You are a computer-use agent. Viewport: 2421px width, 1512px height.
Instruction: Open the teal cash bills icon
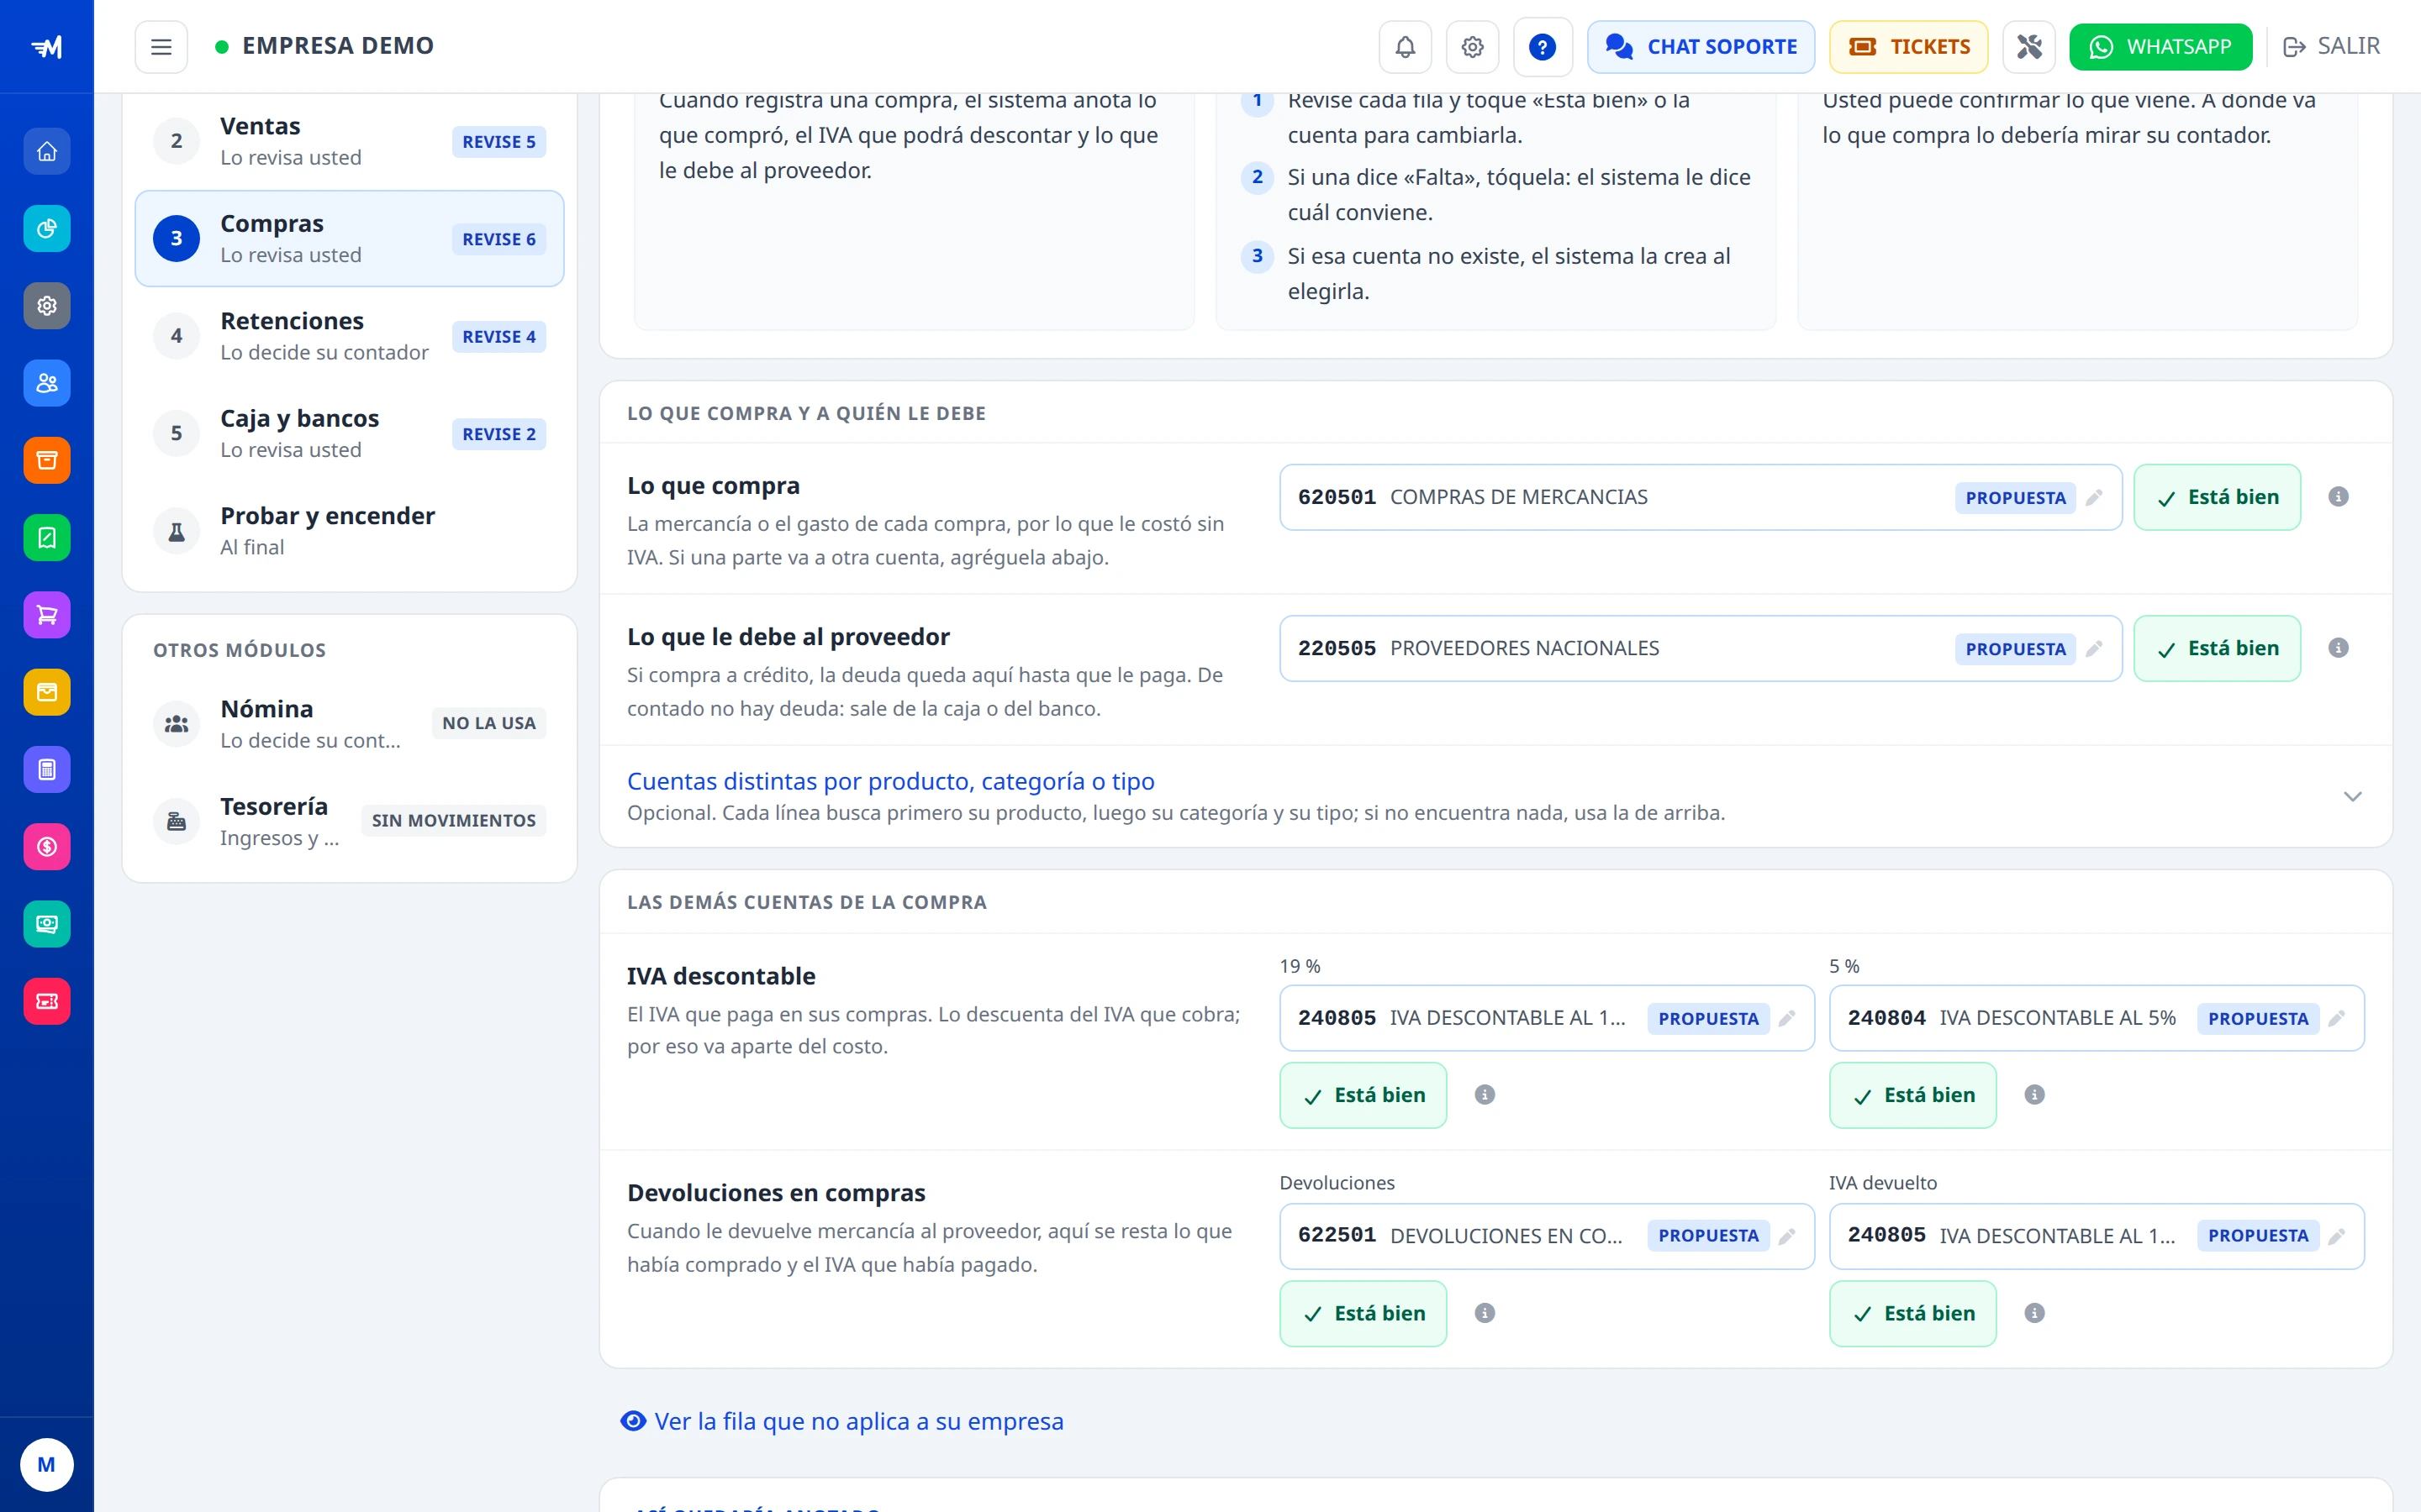tap(47, 924)
